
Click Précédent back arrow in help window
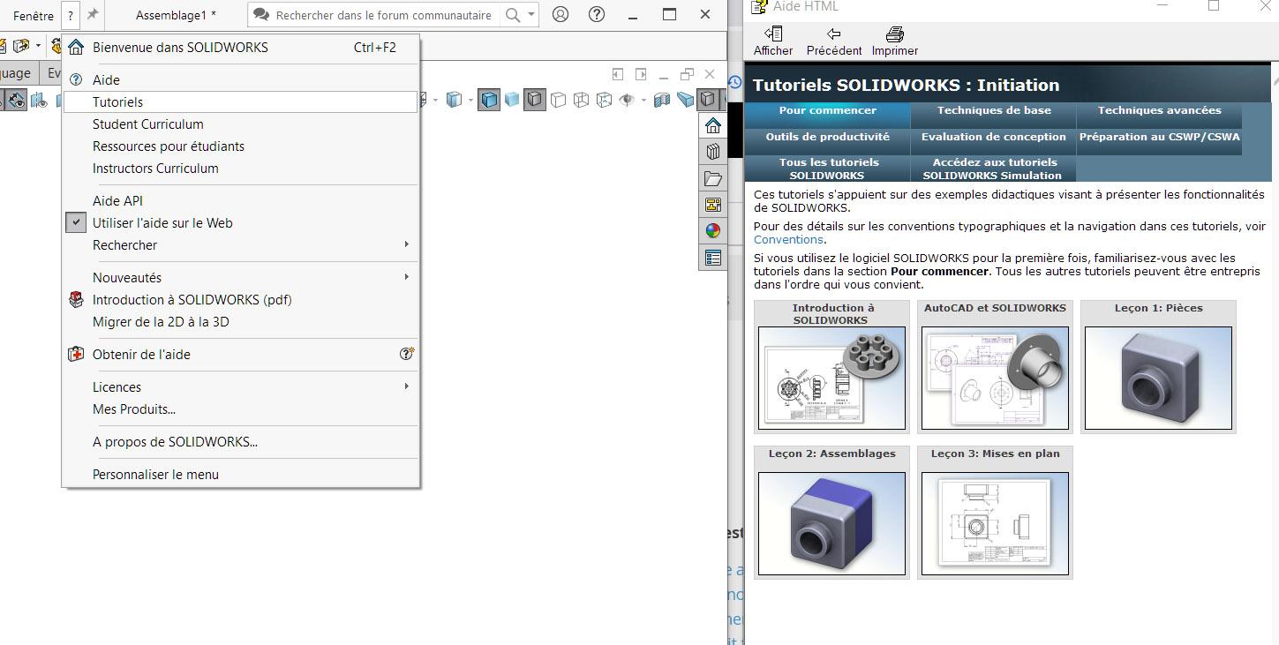pos(834,41)
